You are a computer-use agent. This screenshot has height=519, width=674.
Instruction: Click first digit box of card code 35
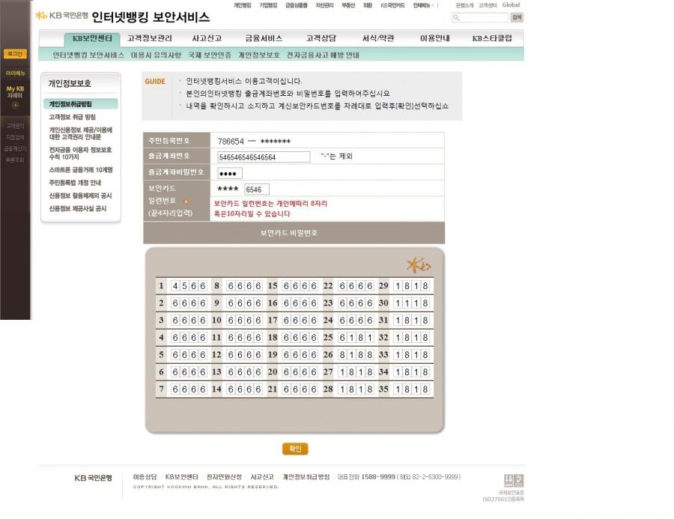398,389
